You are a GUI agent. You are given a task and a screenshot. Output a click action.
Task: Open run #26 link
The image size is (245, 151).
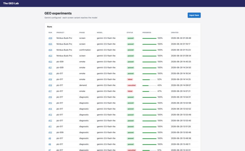[50, 38]
